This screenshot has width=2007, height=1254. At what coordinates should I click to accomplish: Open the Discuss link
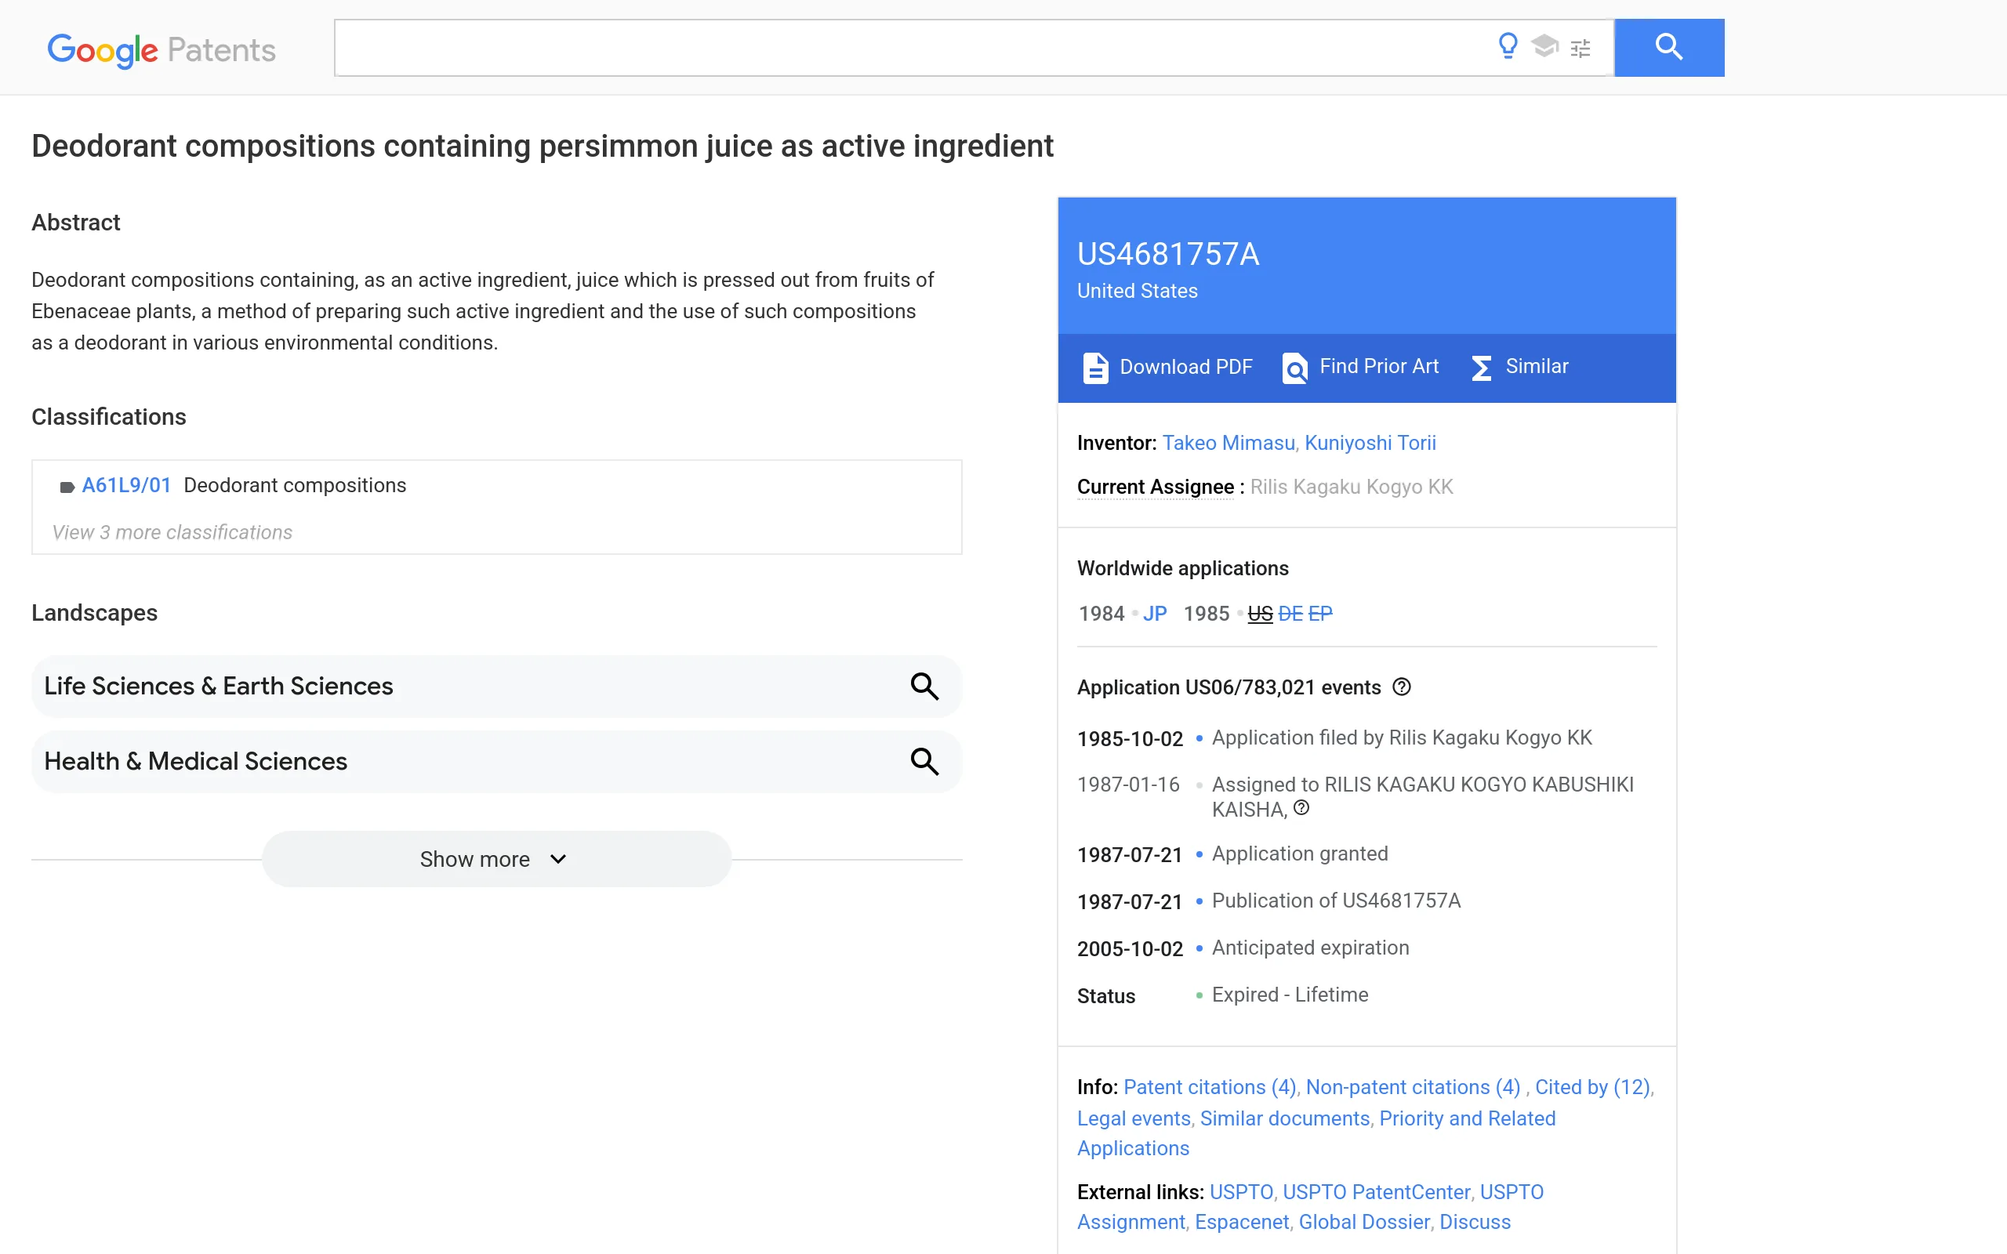(x=1475, y=1223)
